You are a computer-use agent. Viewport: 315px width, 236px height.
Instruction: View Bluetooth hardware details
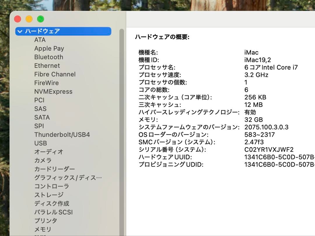(48, 57)
